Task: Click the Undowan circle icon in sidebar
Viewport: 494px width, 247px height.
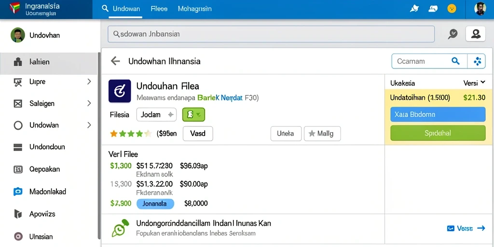Action: [x=18, y=125]
